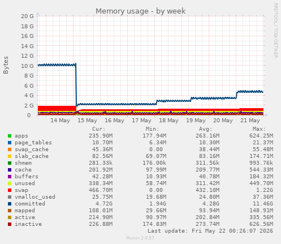Click the inactive max value 626.56M
The width and height of the screenshot is (281, 244).
(261, 224)
